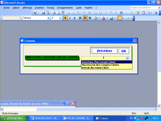
Task: Toggle Bold (G) formatting
Action: [x=65, y=18]
